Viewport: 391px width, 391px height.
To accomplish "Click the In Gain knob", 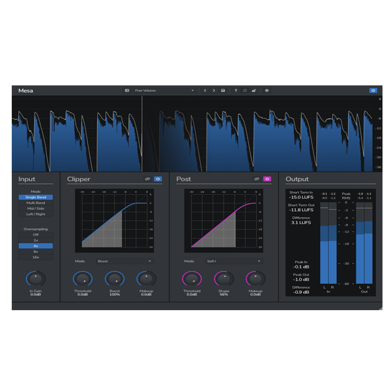I will (36, 278).
